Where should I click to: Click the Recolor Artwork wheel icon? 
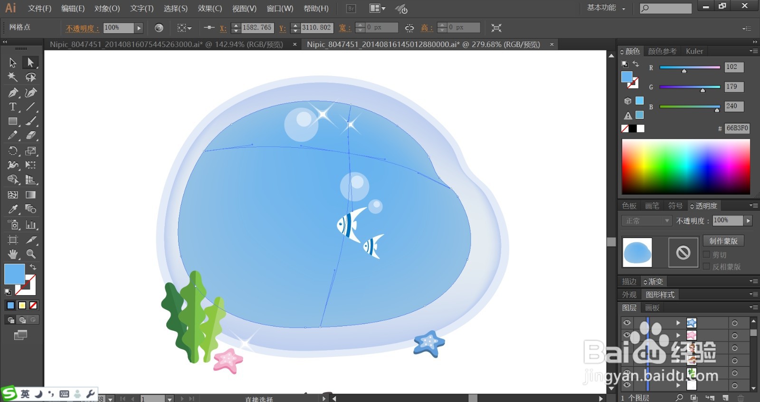coord(159,28)
